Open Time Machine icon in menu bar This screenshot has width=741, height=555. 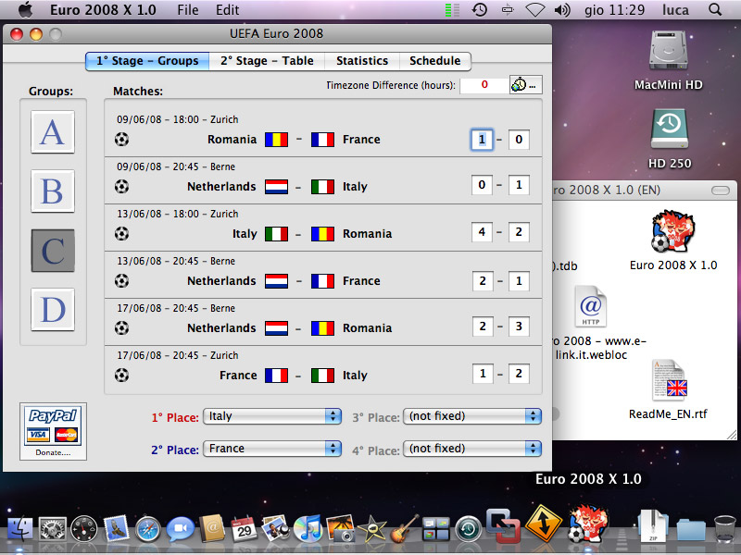479,10
